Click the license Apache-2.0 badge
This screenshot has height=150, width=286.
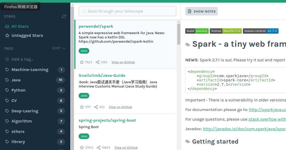click(225, 31)
